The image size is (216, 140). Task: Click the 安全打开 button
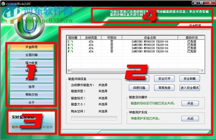pos(164,79)
